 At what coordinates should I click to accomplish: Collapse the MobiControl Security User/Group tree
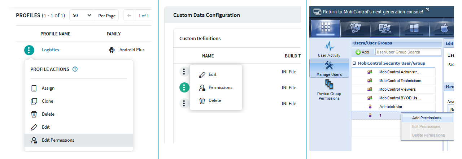coord(354,63)
